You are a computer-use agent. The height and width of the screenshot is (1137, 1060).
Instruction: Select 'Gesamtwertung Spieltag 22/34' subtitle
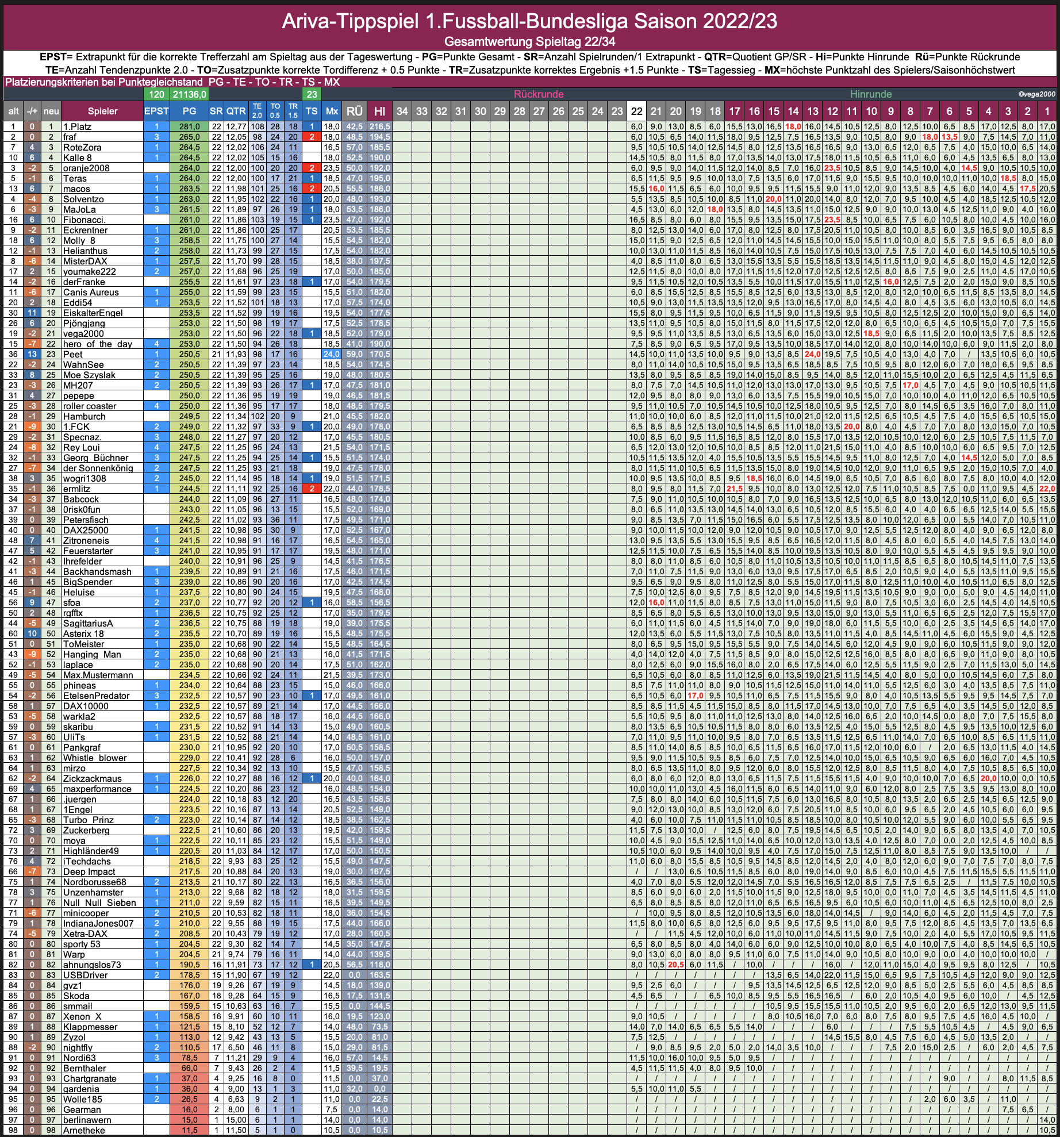(x=529, y=42)
